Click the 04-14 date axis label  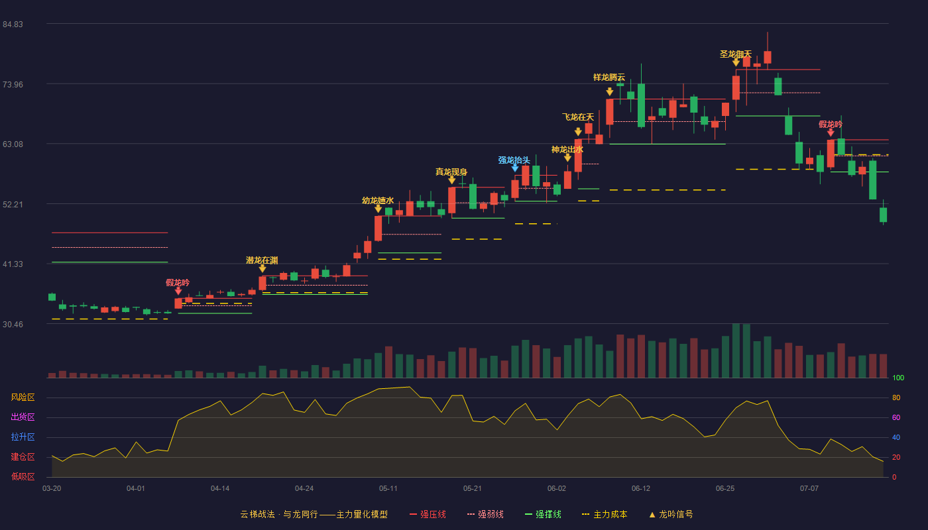point(220,488)
